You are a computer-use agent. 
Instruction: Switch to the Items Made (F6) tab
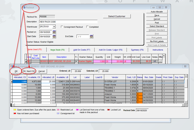(58, 50)
